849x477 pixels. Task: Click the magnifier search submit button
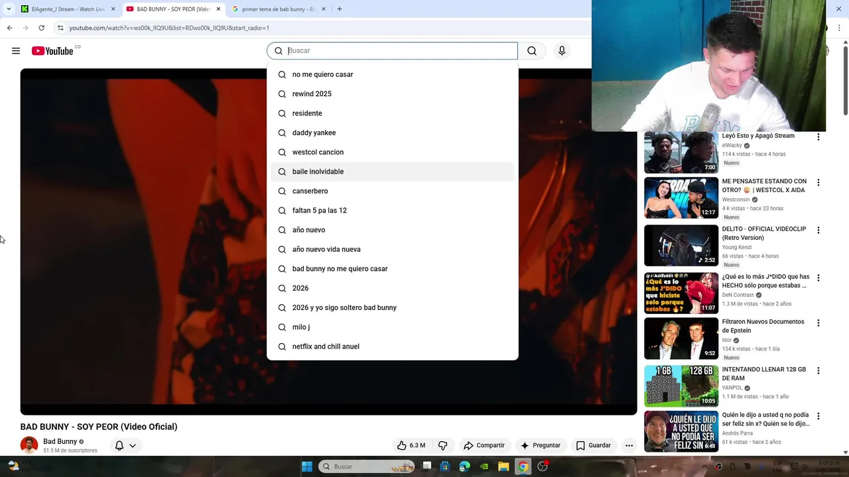pos(532,51)
